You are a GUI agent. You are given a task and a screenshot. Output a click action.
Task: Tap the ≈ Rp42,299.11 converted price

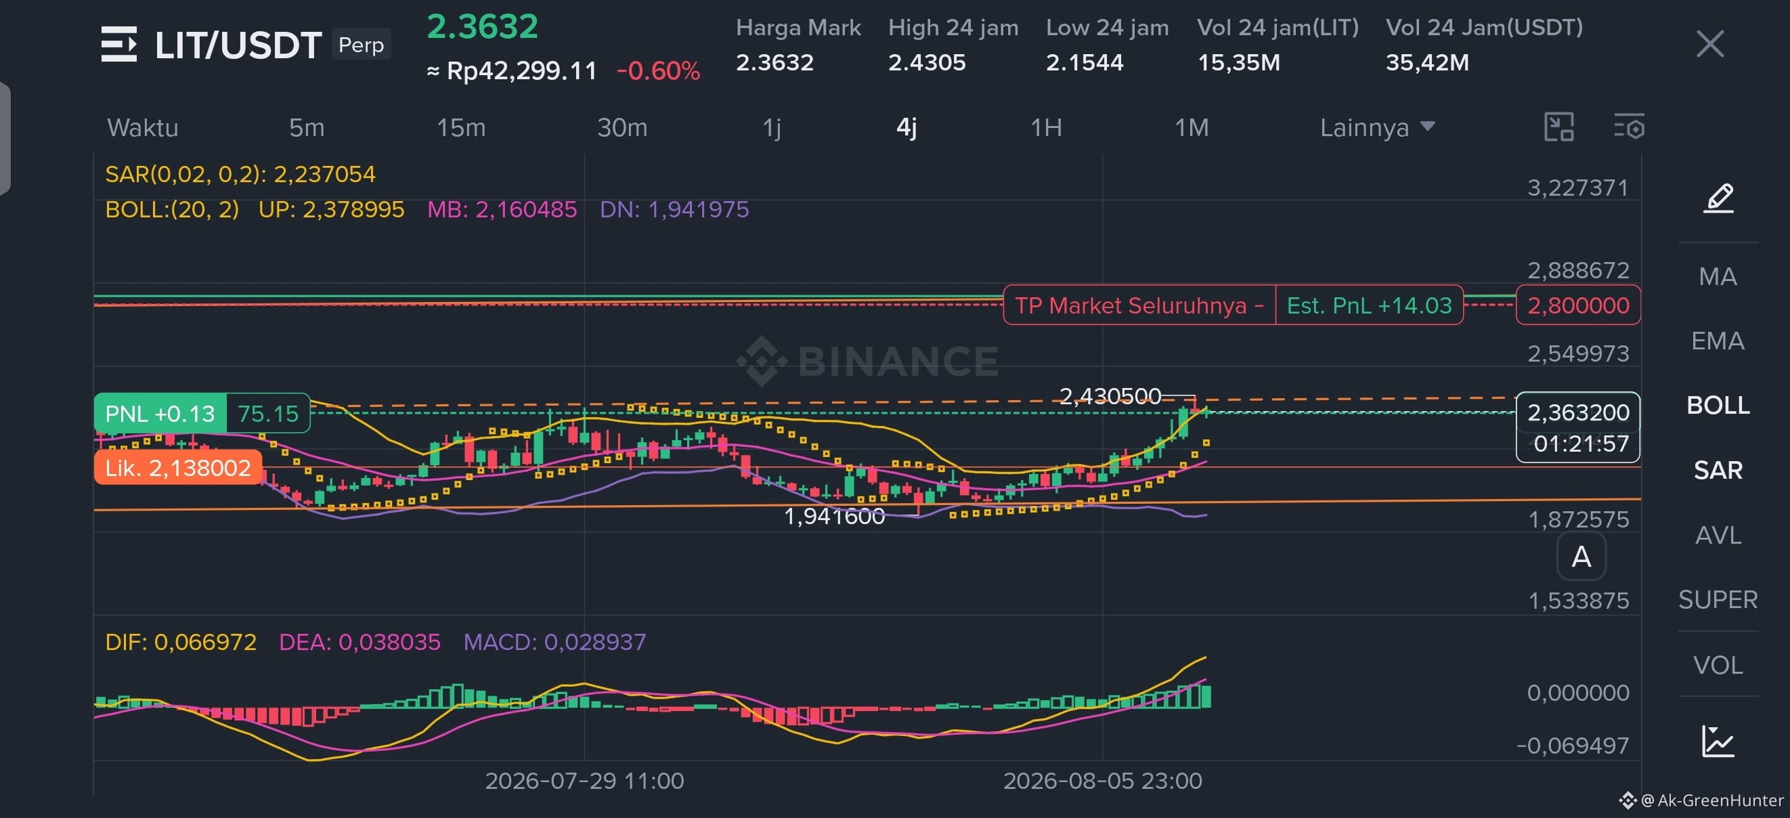511,71
